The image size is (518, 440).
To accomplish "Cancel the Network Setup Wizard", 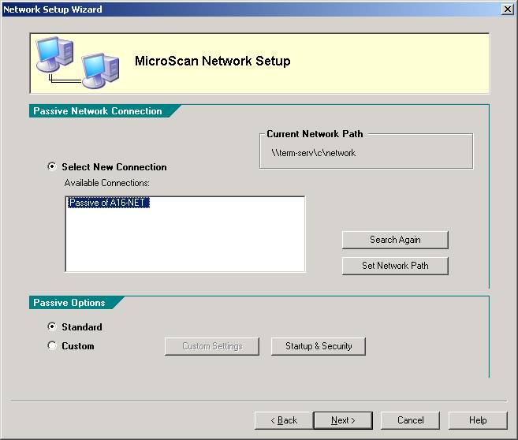I will click(410, 420).
